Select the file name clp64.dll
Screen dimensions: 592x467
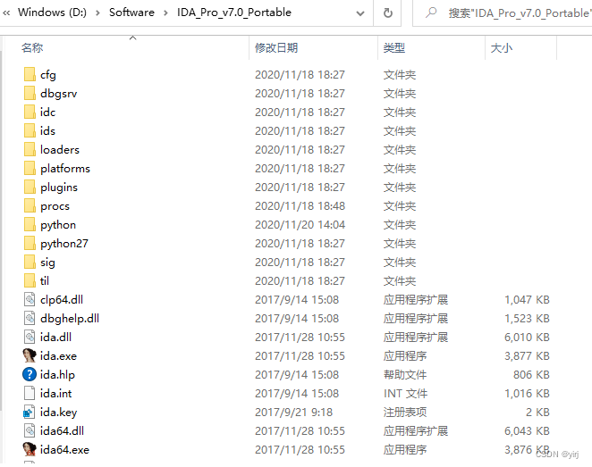(62, 300)
